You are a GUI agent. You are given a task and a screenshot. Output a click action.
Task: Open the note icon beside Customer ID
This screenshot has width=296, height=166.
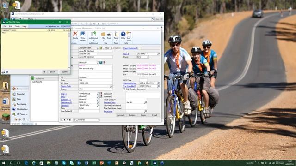(x=101, y=48)
